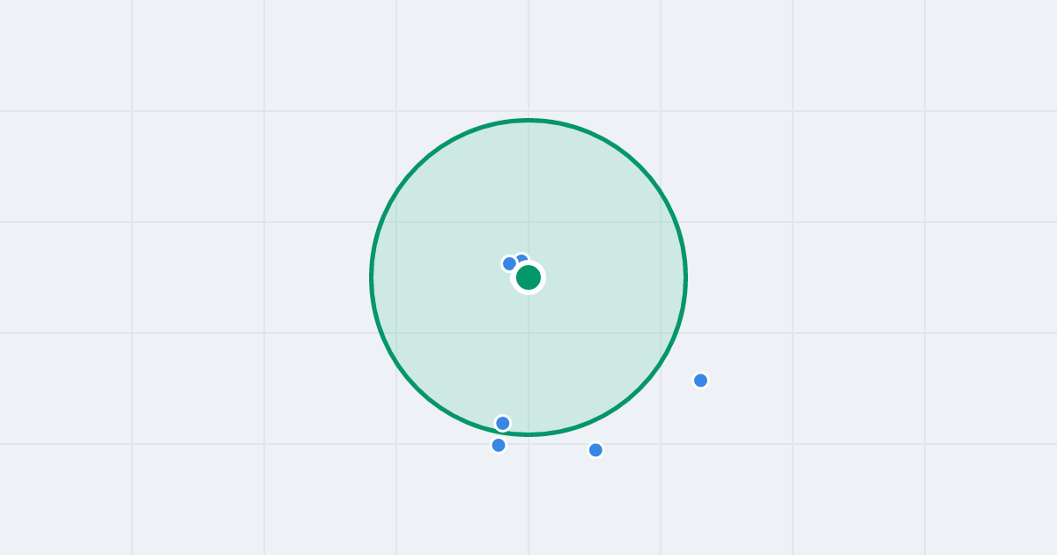Click the large green center marker

(x=528, y=277)
